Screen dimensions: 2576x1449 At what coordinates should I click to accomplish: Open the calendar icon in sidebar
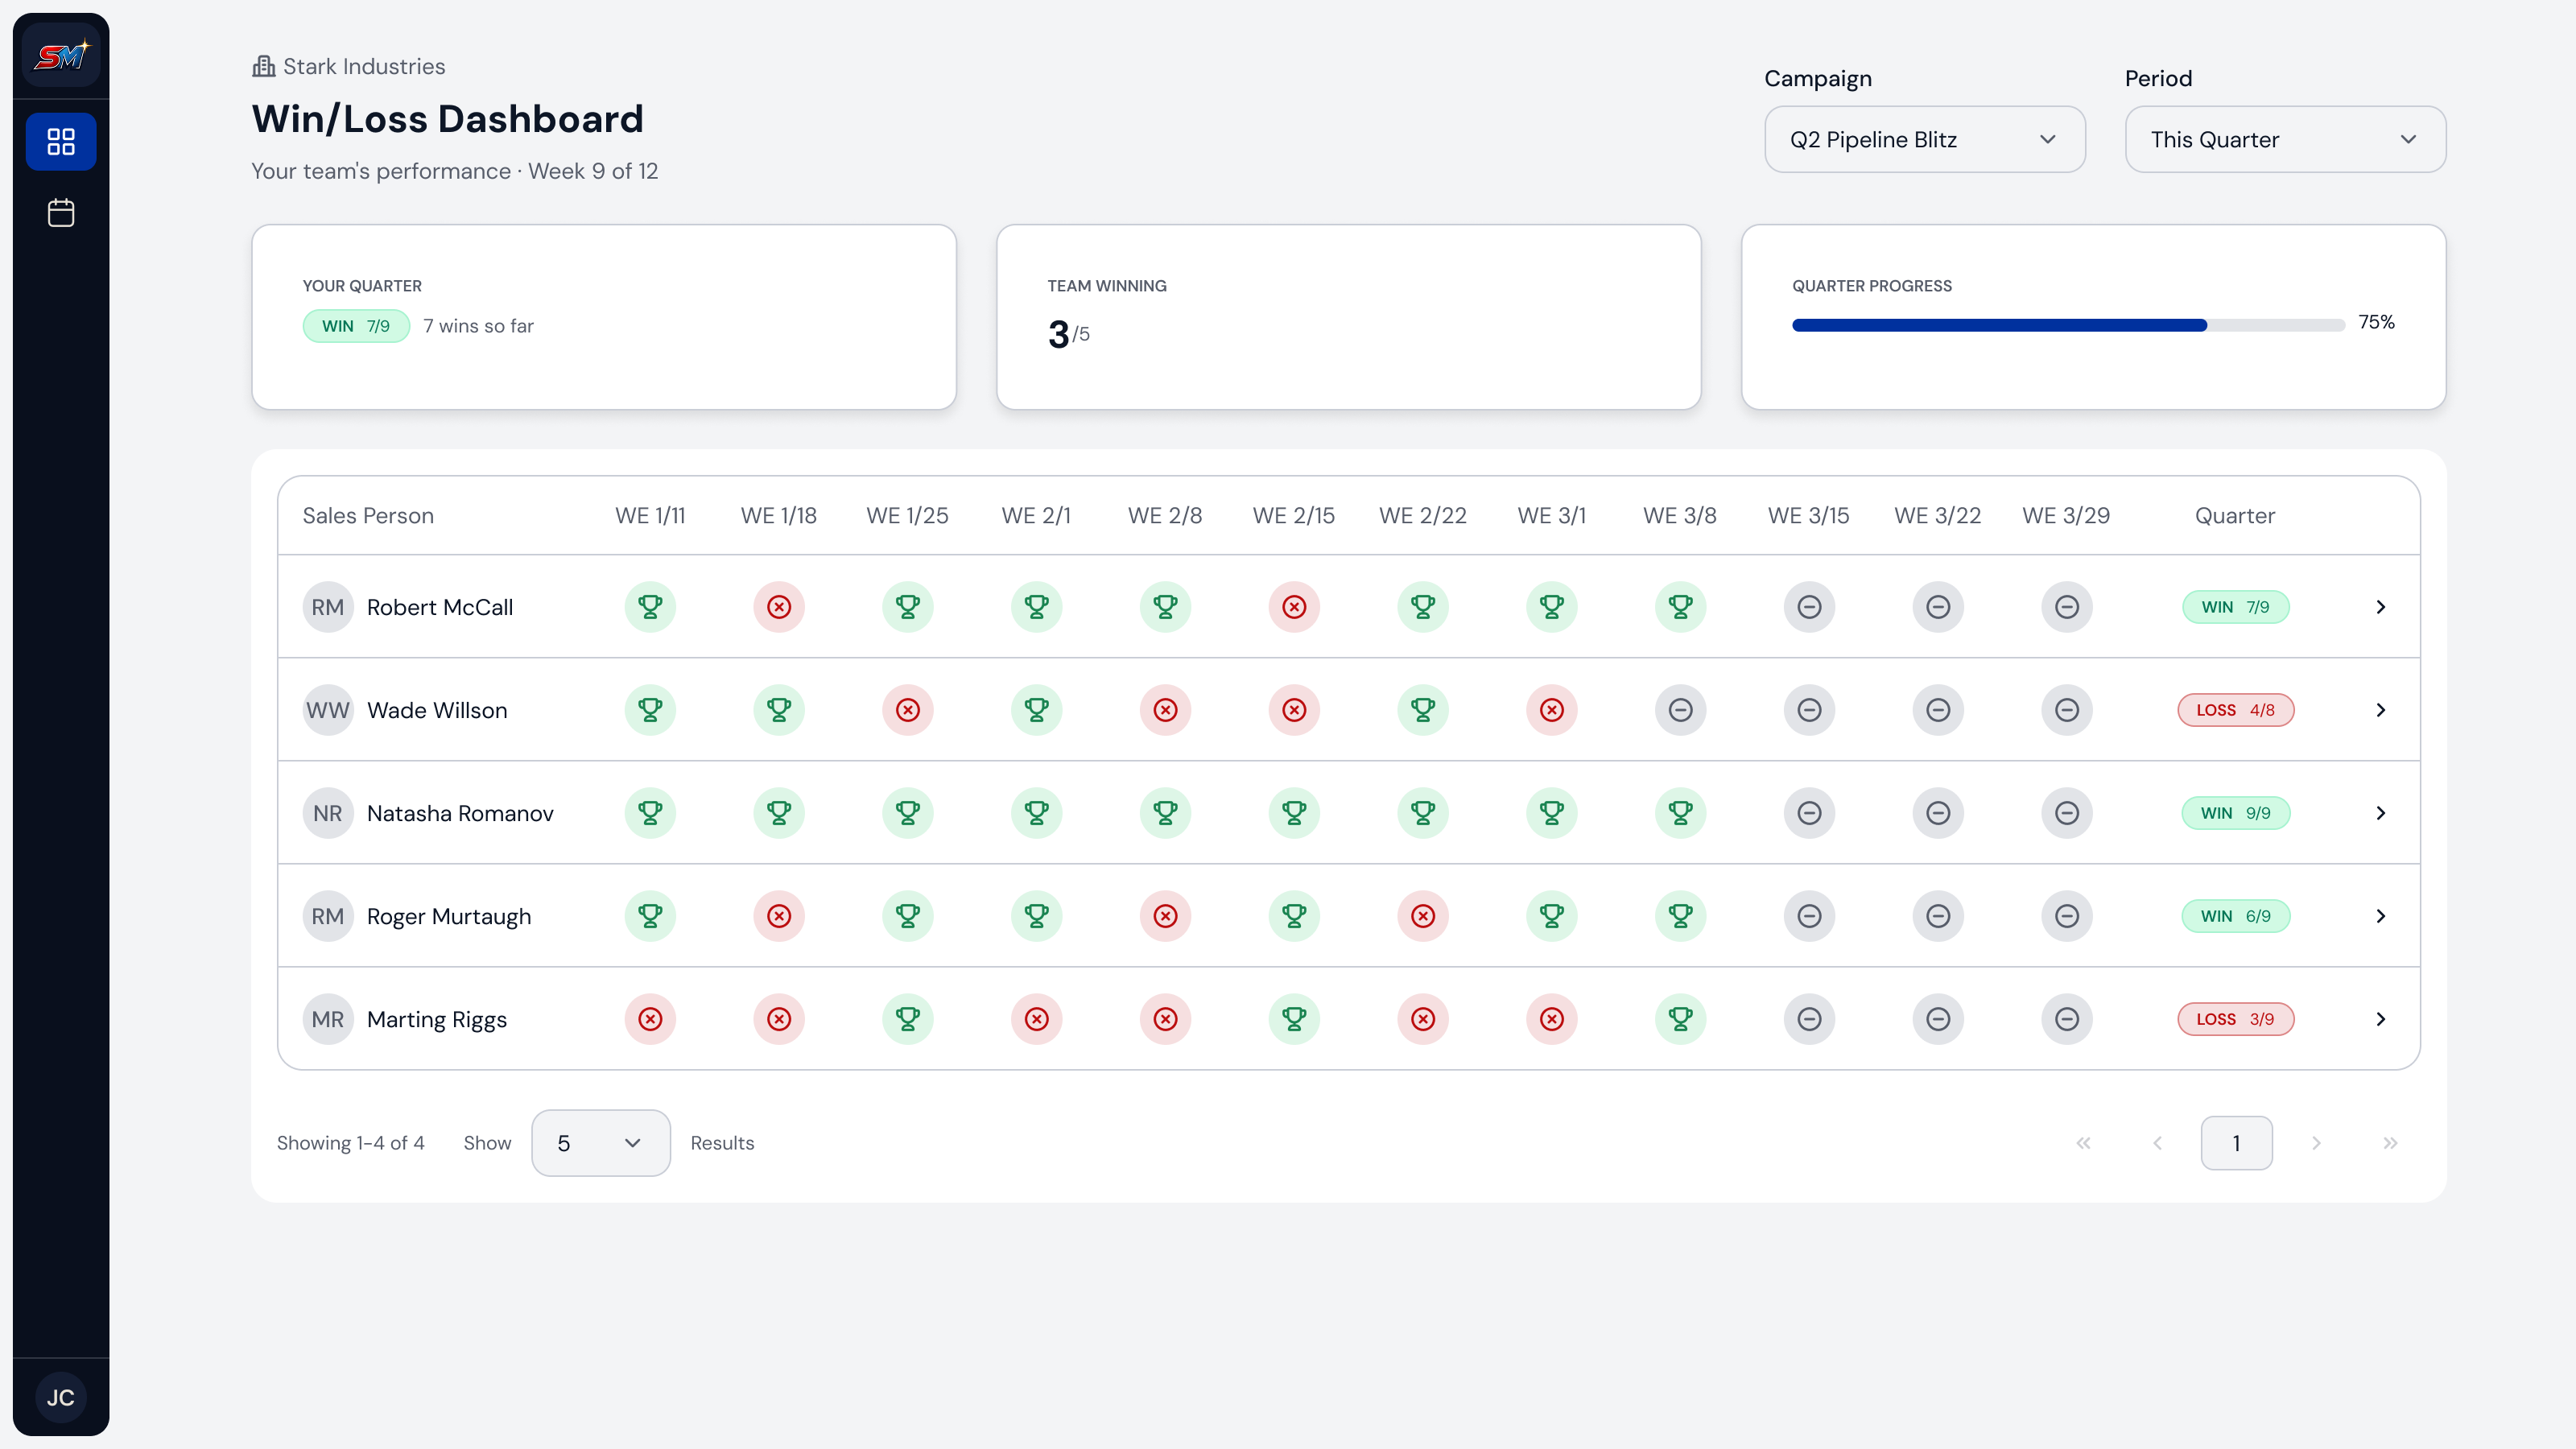[61, 212]
